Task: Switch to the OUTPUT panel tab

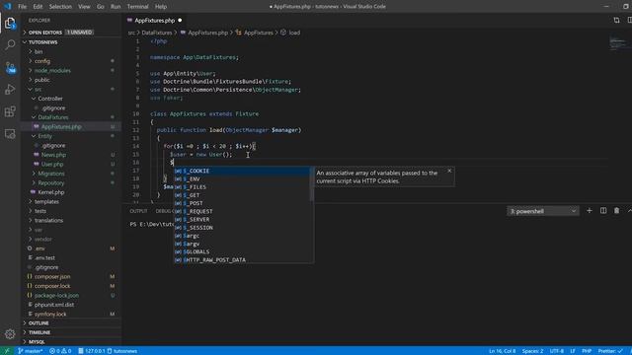Action: point(138,211)
